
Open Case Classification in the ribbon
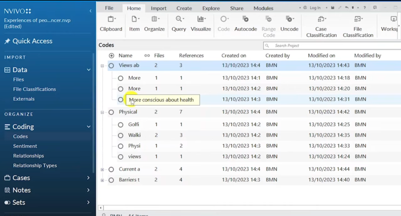tap(321, 26)
